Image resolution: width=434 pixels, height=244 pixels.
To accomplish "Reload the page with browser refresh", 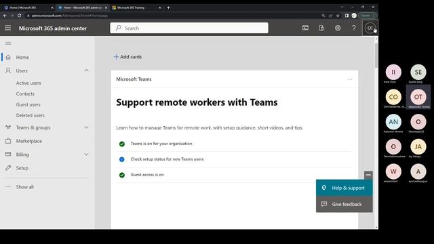I will [x=20, y=16].
